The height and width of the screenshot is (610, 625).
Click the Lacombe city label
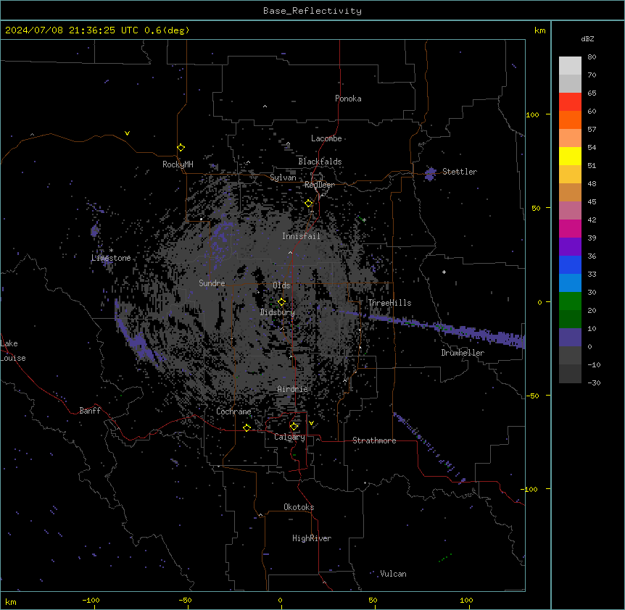tap(326, 138)
